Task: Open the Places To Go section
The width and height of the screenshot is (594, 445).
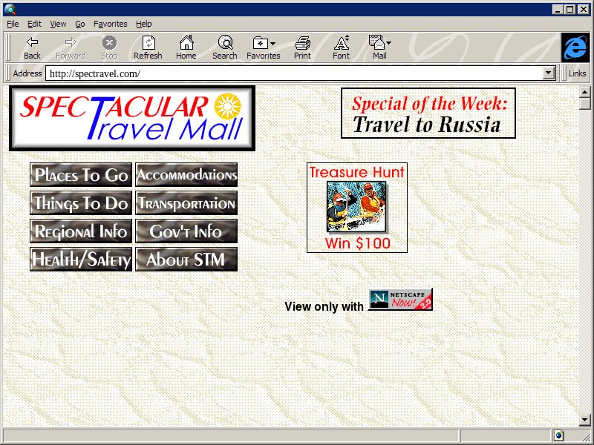Action: (81, 175)
